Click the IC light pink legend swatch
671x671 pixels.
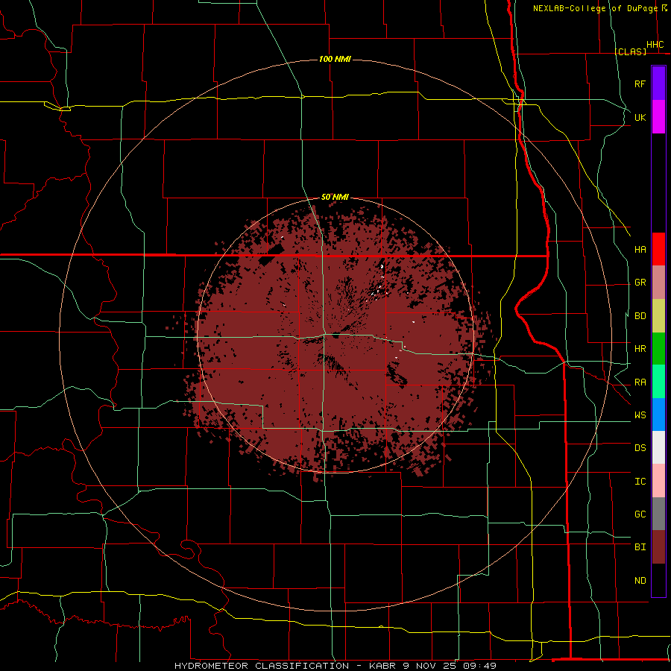[x=658, y=481]
